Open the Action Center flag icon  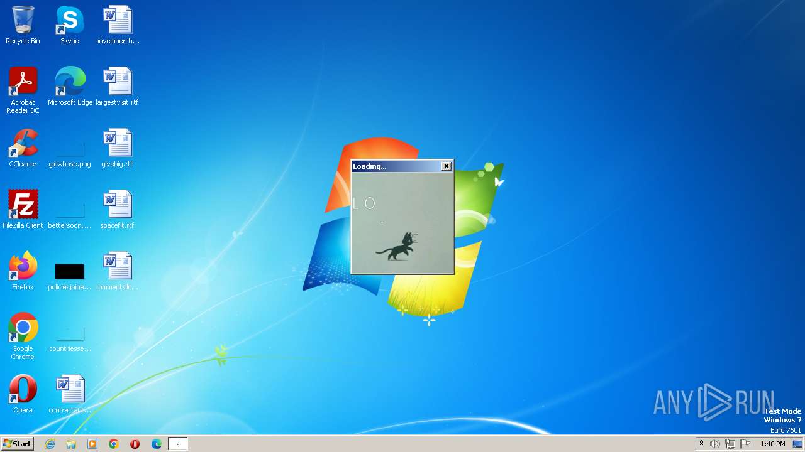[x=745, y=444]
